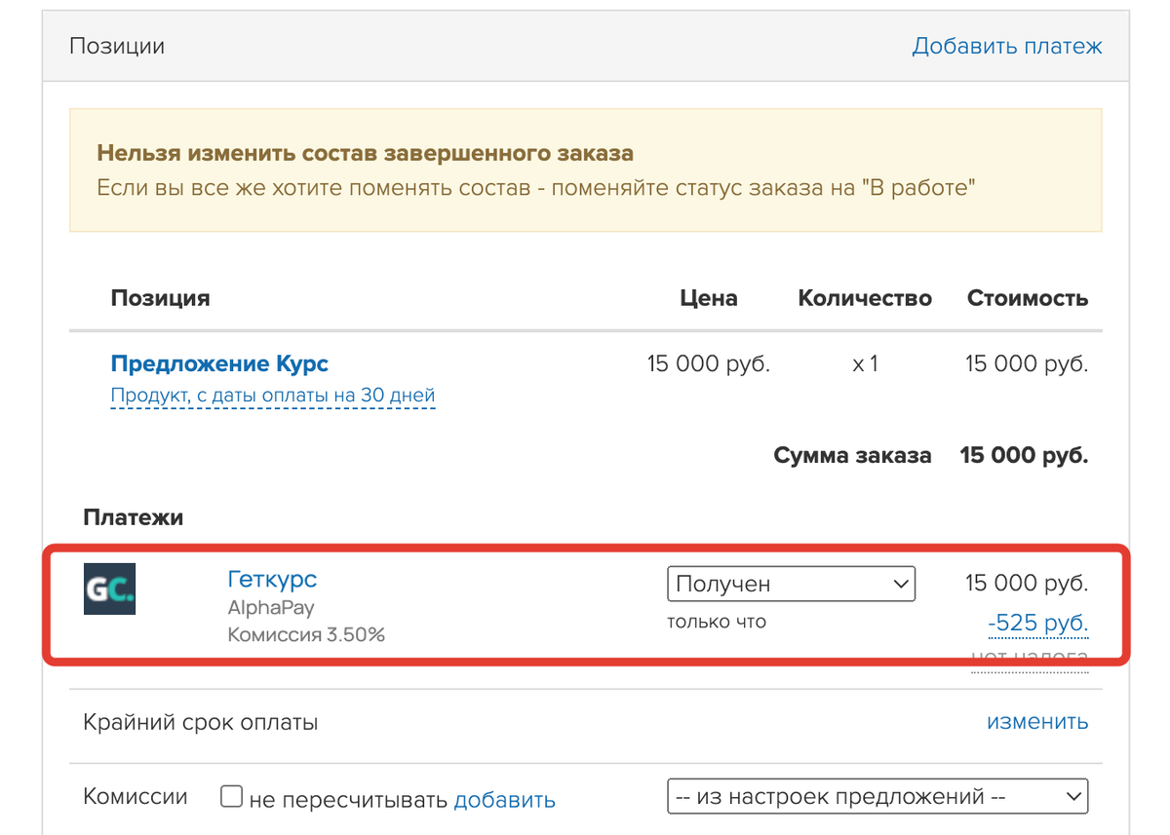Image resolution: width=1170 pixels, height=835 pixels.
Task: Open the Геткурс payment link
Action: (272, 579)
